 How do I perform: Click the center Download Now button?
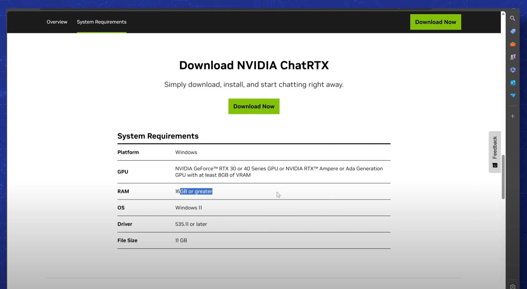tap(254, 106)
